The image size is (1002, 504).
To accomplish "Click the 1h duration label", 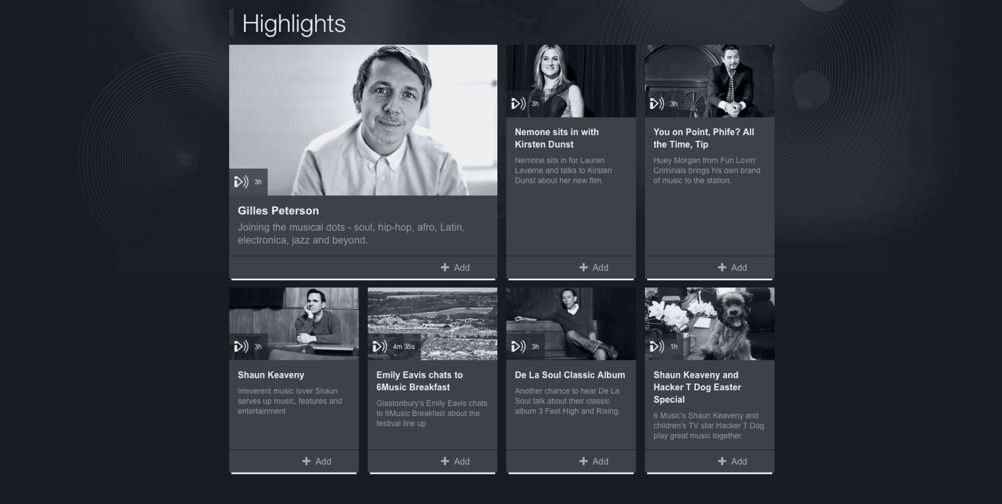I will coord(674,346).
